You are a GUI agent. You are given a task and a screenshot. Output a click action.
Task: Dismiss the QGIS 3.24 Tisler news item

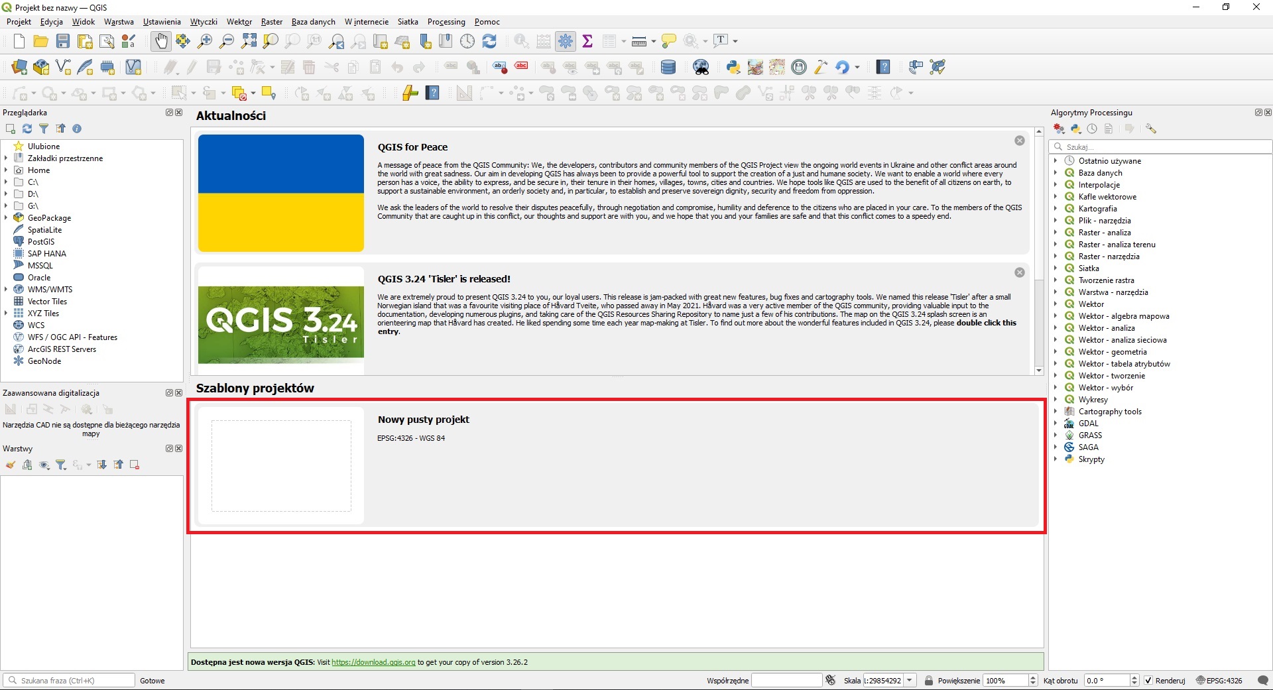click(x=1020, y=272)
